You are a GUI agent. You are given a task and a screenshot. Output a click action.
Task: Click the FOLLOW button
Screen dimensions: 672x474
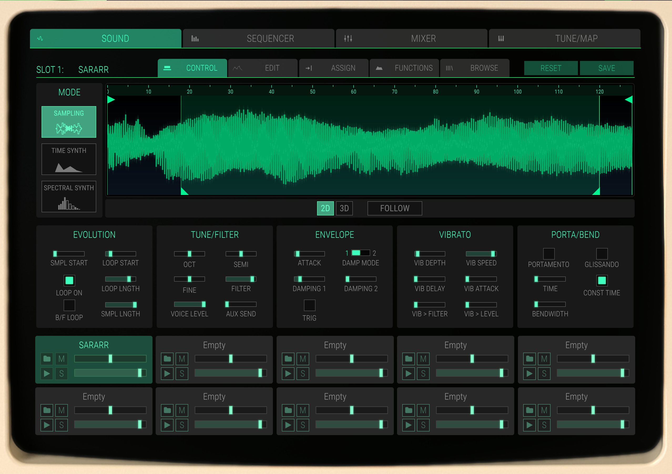[395, 208]
